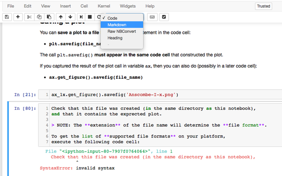Click the File "<ipython-input-80-7907f0764064>" traceback line

(x=109, y=152)
